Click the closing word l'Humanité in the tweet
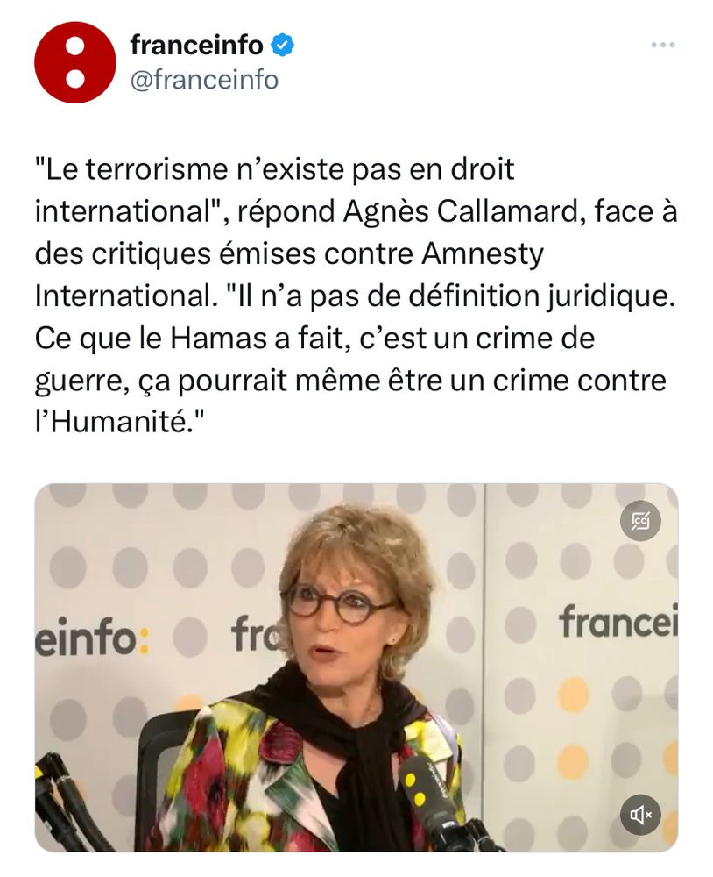Image resolution: width=713 pixels, height=877 pixels. point(119,423)
